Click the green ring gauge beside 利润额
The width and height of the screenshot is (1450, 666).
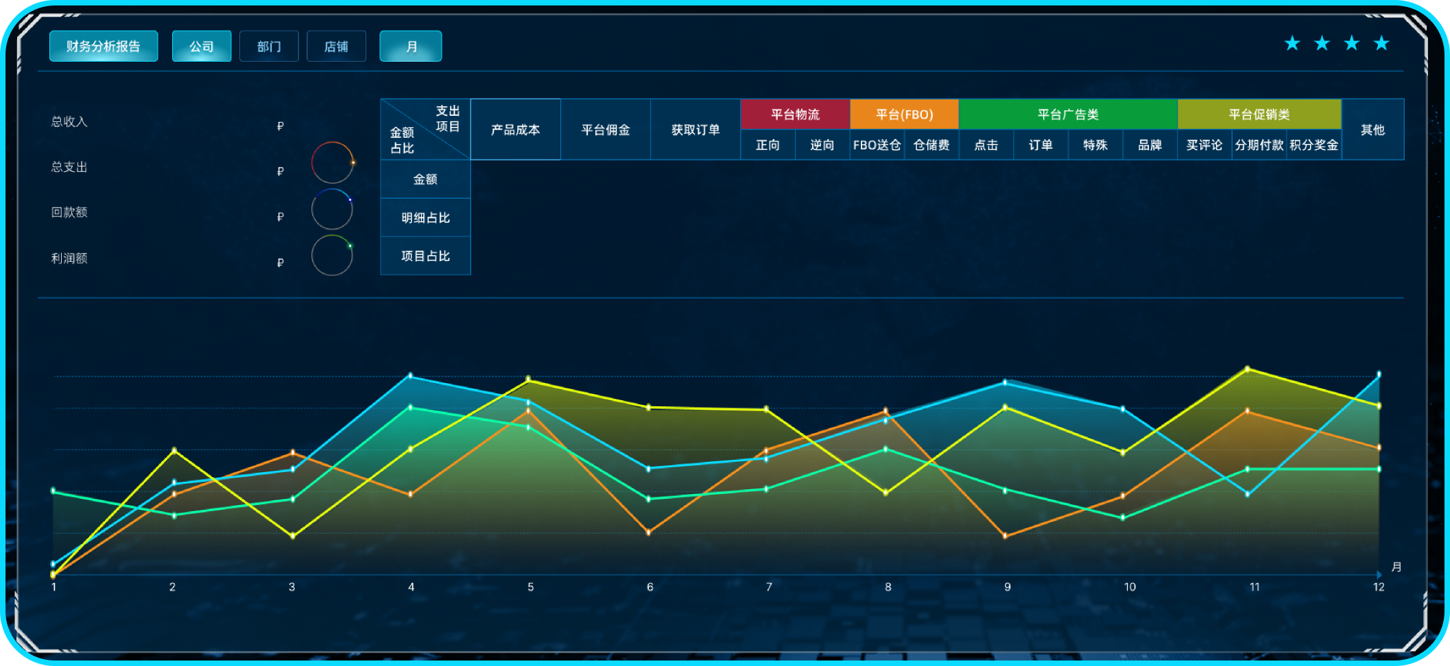(x=332, y=256)
